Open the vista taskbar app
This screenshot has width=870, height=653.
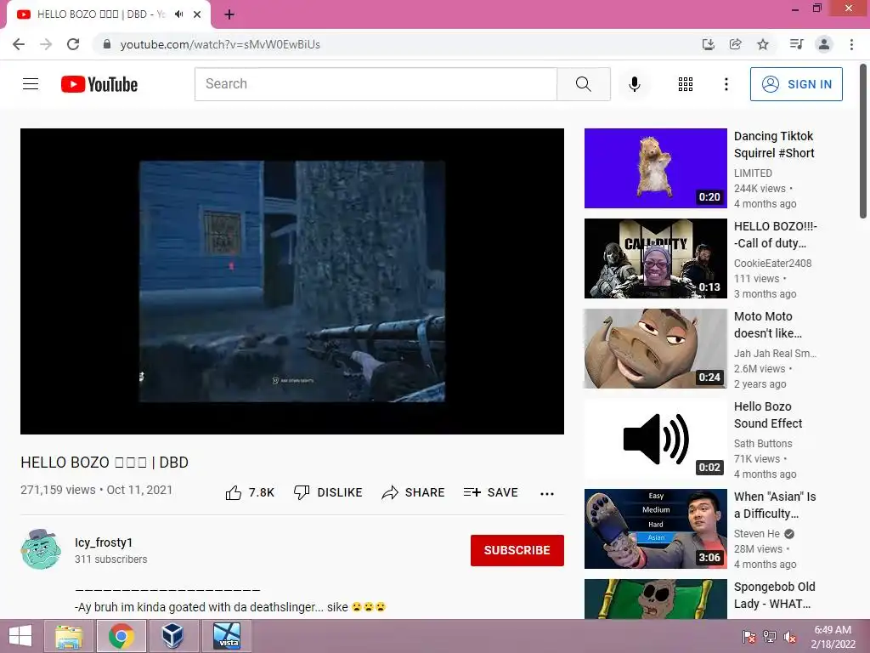pyautogui.click(x=227, y=636)
